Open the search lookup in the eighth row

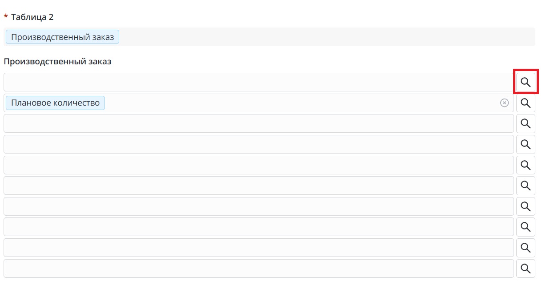526,227
